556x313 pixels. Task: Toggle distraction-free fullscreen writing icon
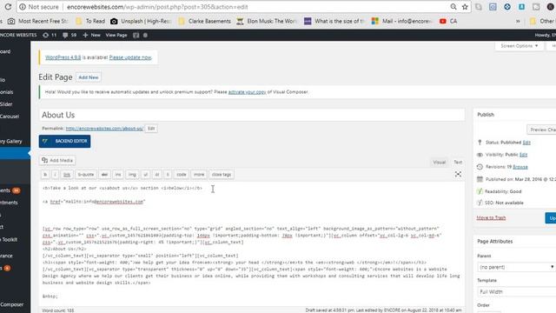(x=458, y=174)
